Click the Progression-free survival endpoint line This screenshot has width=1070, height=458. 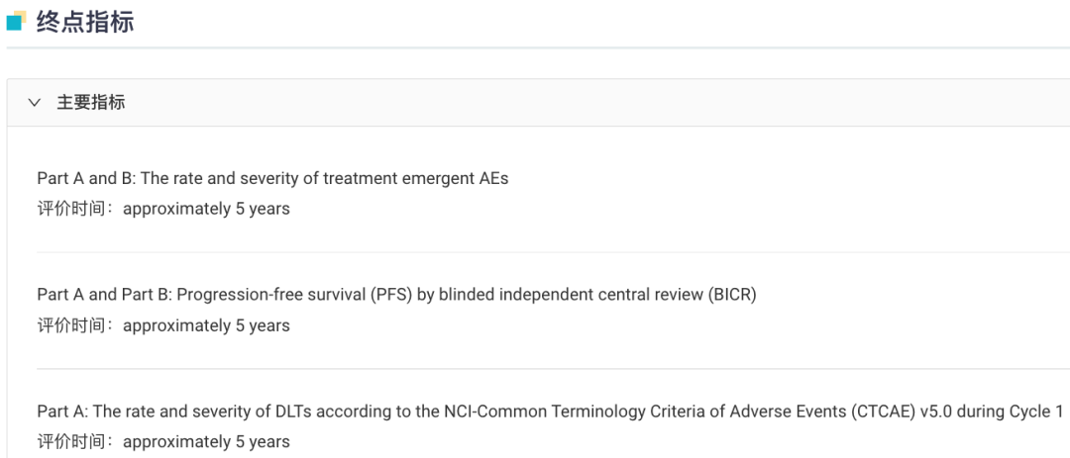pos(397,295)
